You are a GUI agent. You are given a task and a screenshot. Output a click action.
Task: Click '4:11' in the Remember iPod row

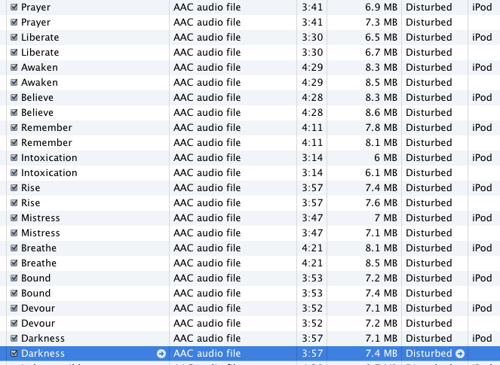(x=312, y=127)
